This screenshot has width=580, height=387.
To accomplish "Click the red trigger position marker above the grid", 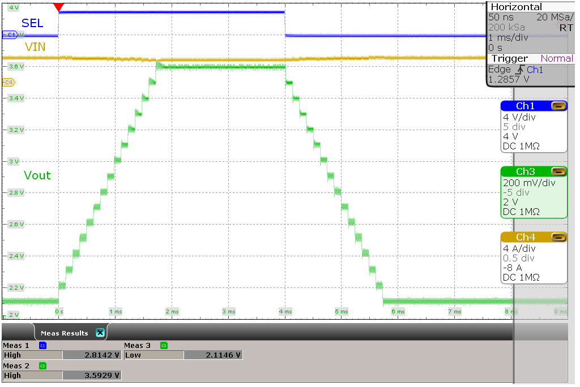I will coord(59,7).
